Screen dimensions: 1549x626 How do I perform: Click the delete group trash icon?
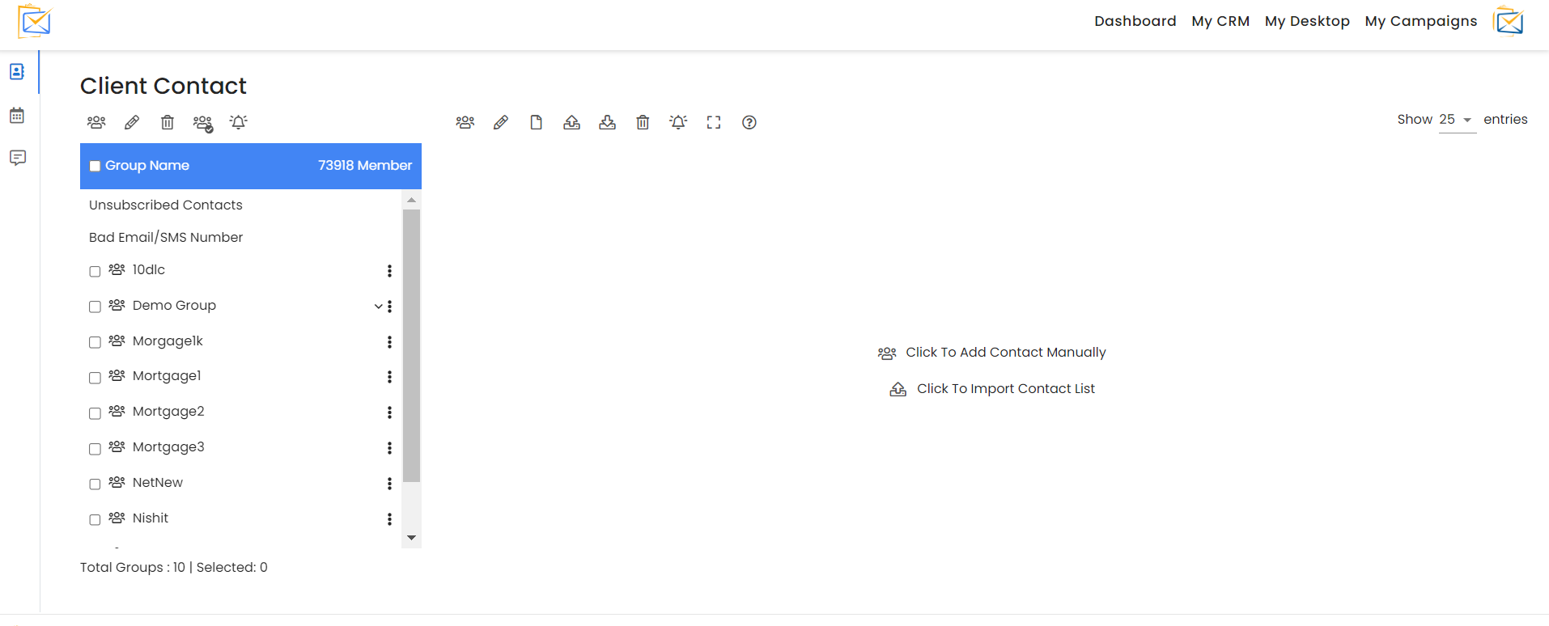168,122
